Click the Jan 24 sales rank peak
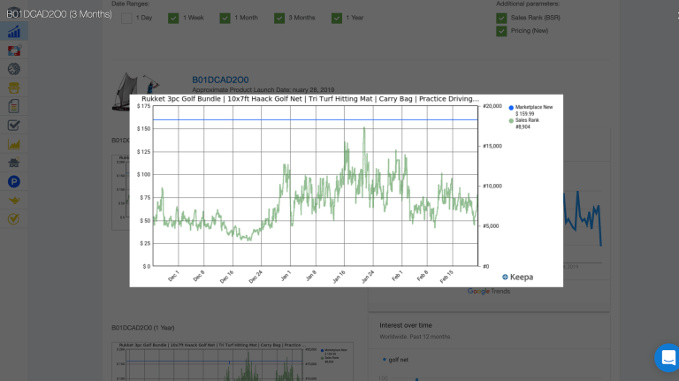 click(x=364, y=128)
